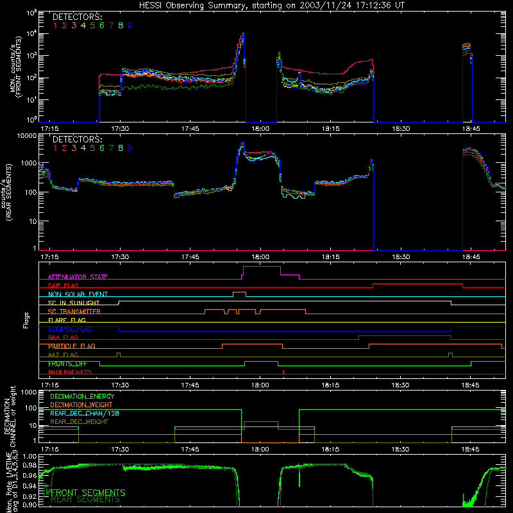Select detector 8 in front segments legend

[121, 26]
